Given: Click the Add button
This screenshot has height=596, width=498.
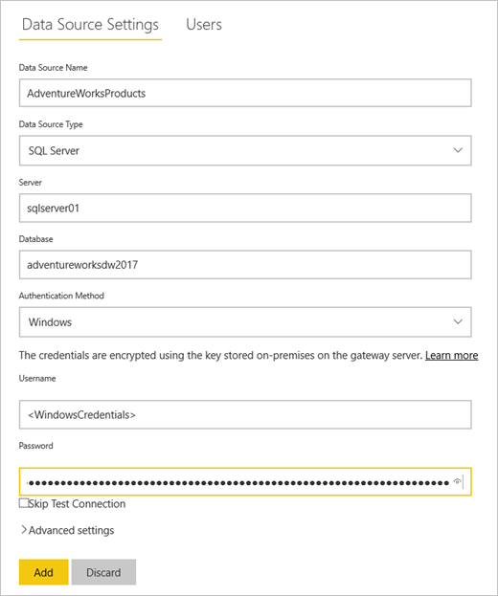Looking at the screenshot, I should pyautogui.click(x=44, y=572).
